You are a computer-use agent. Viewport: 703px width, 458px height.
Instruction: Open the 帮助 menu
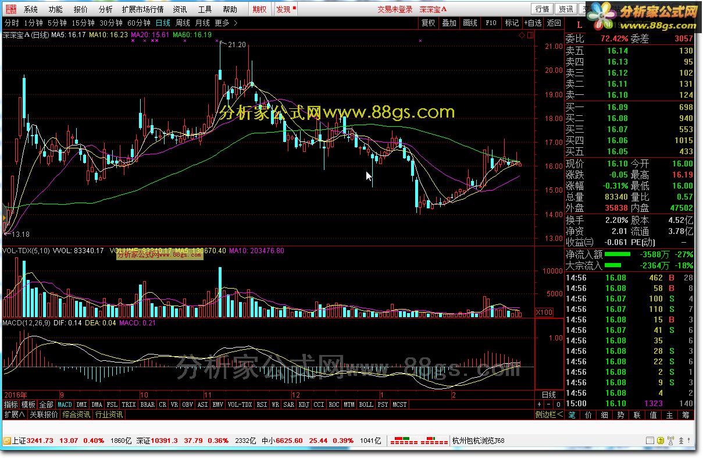(x=230, y=9)
